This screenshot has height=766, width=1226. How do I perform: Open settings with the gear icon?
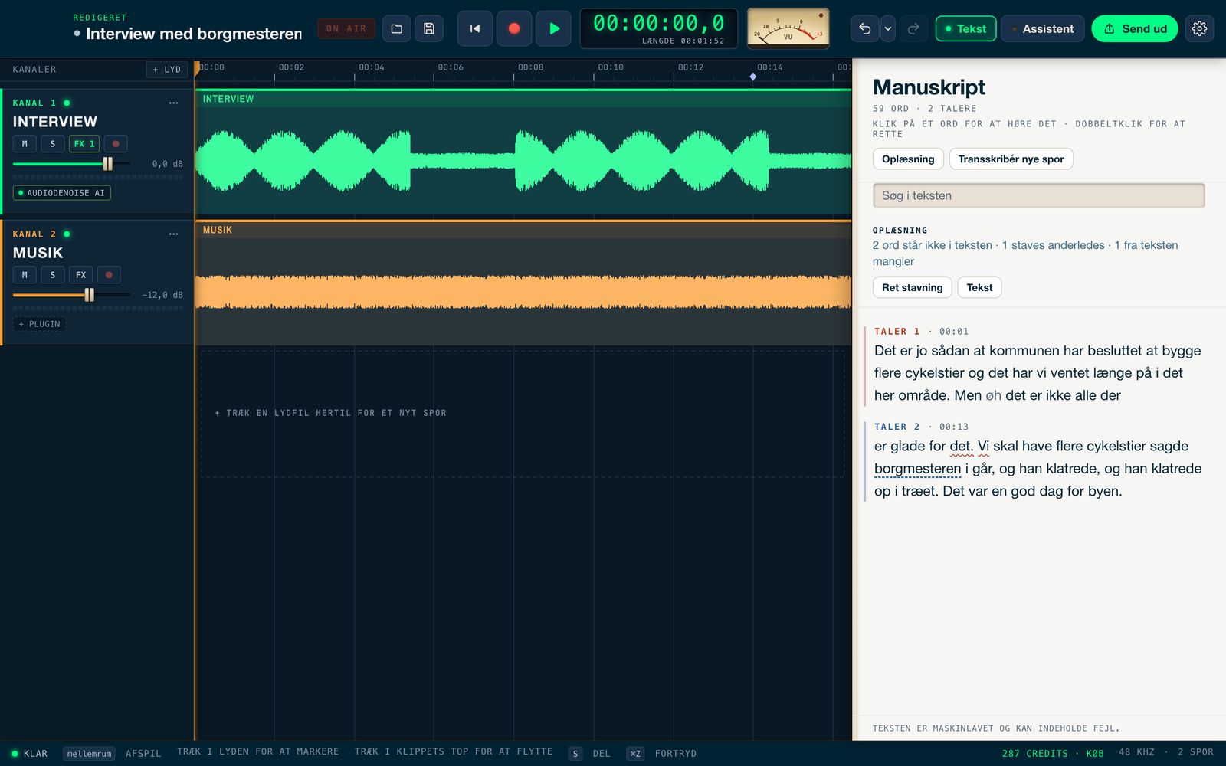(1199, 29)
